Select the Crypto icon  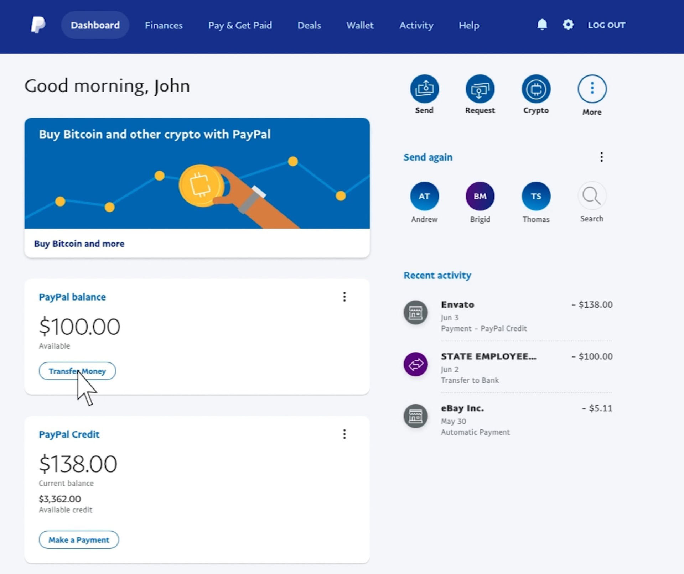point(535,89)
